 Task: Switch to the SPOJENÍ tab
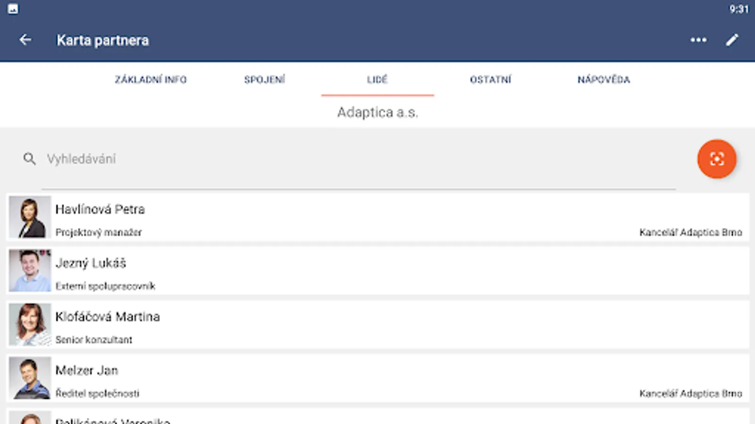point(265,80)
